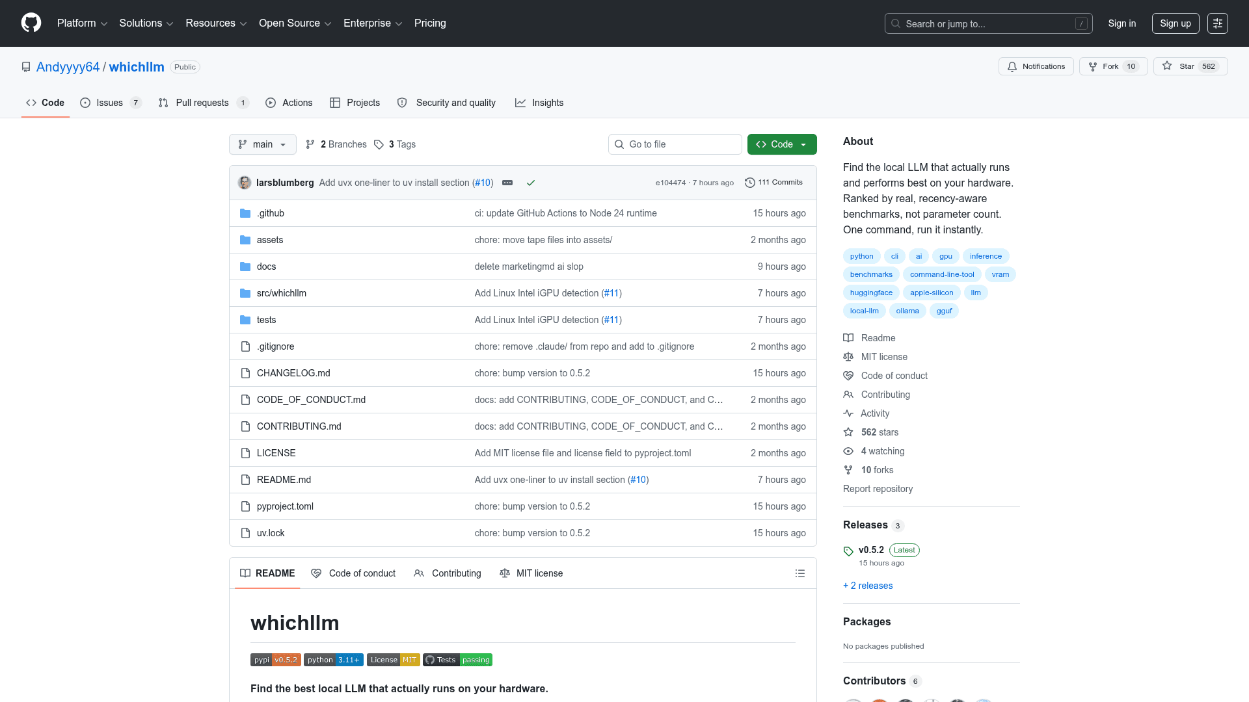Click the docs folder icon

point(245,266)
